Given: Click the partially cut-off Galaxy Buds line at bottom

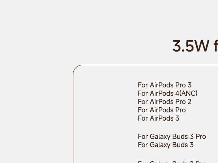Looking at the screenshot, I should click(172, 162).
